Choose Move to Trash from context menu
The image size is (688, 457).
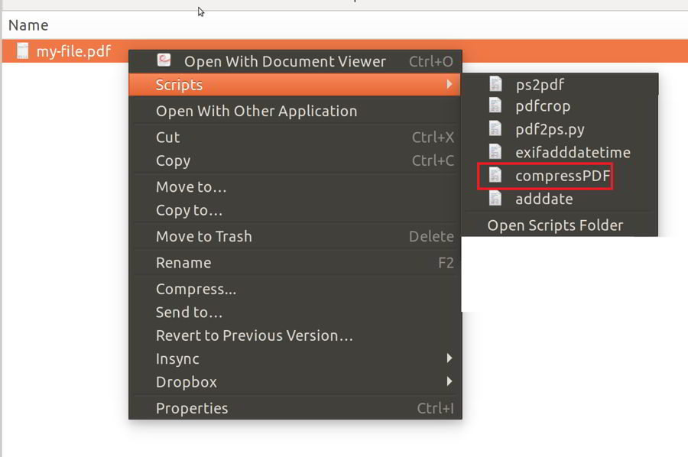[203, 236]
